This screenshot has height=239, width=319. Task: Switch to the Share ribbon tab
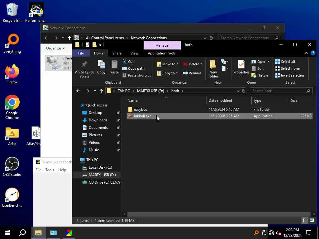click(x=117, y=53)
